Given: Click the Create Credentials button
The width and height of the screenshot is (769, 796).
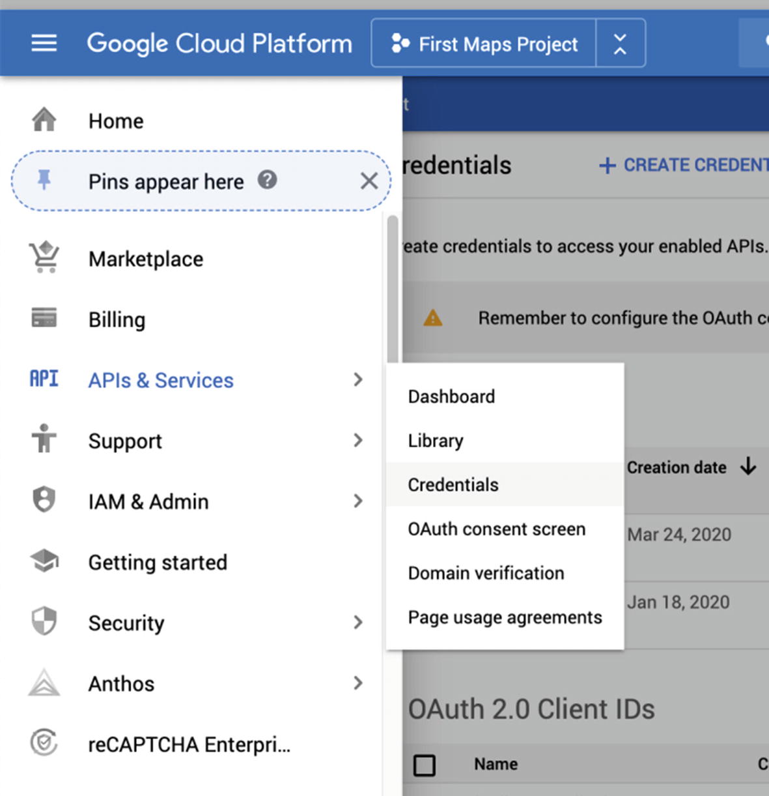Looking at the screenshot, I should (683, 166).
